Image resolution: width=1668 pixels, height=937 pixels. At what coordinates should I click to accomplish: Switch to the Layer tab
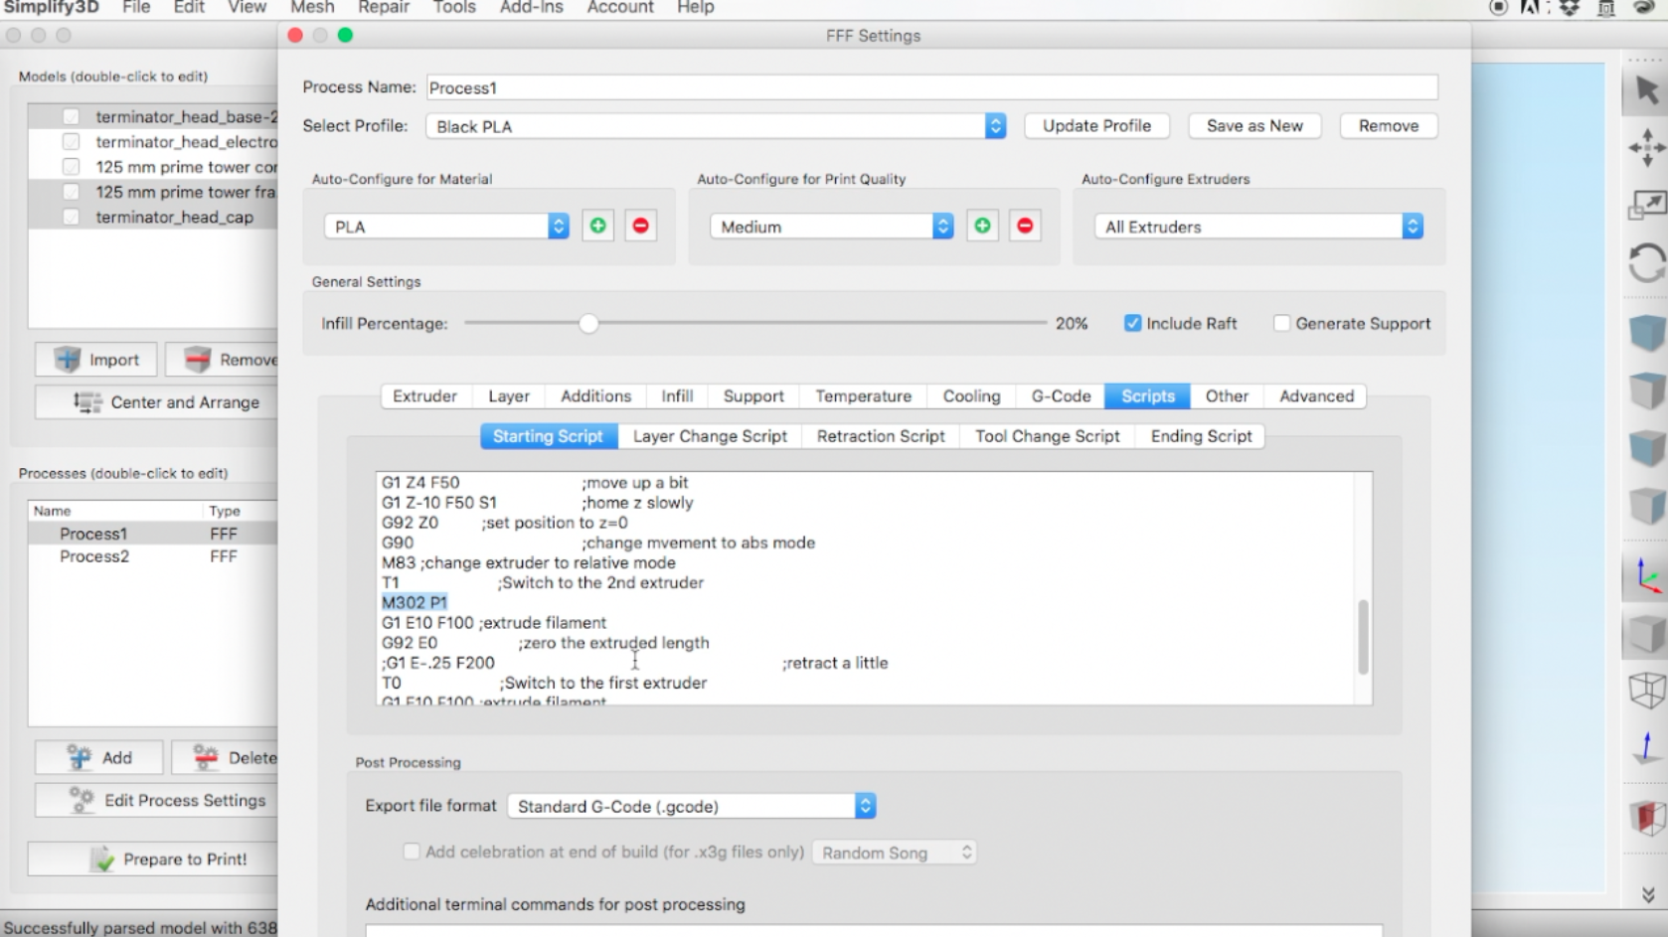point(509,395)
